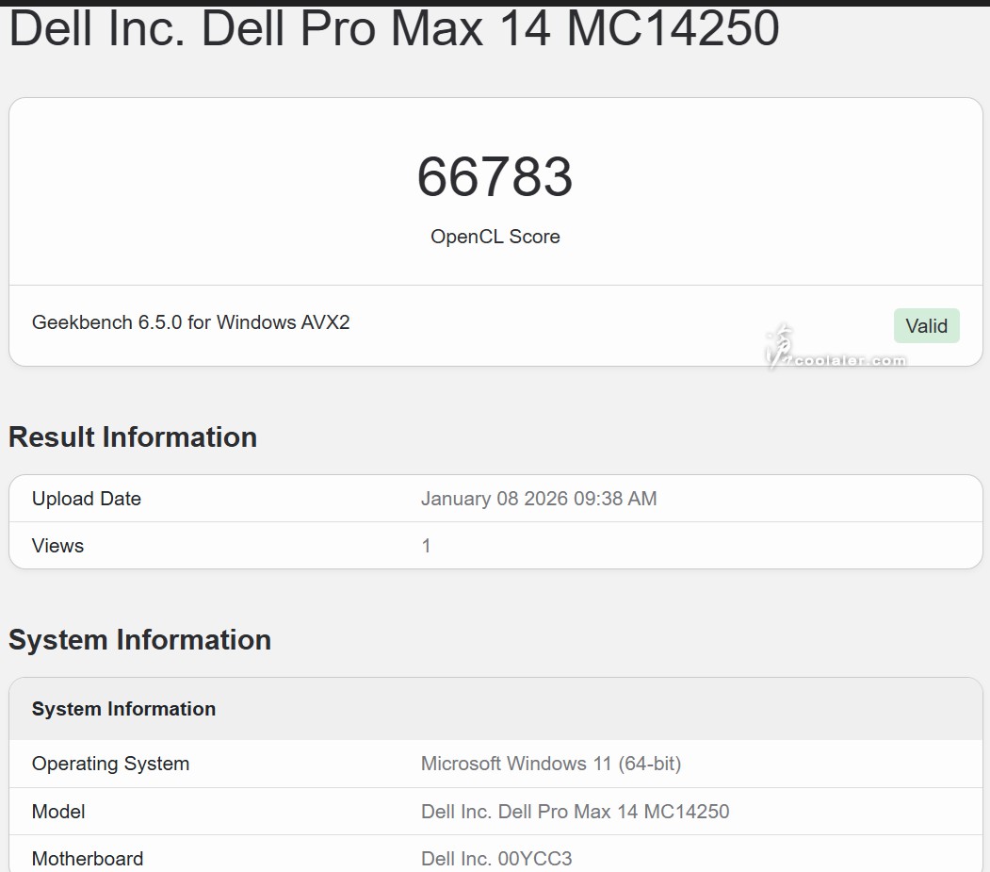The height and width of the screenshot is (872, 990).
Task: Click the 'Dell Inc. Dell Pro Max 14 MC14250' page title
Action: pos(395,28)
